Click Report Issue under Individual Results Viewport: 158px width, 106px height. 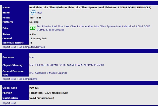coord(9,47)
